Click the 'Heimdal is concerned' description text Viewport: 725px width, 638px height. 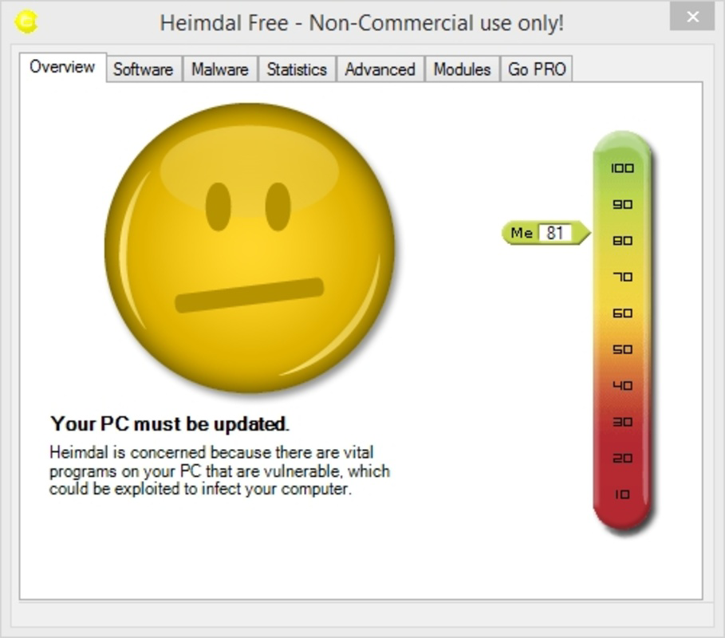pyautogui.click(x=219, y=471)
